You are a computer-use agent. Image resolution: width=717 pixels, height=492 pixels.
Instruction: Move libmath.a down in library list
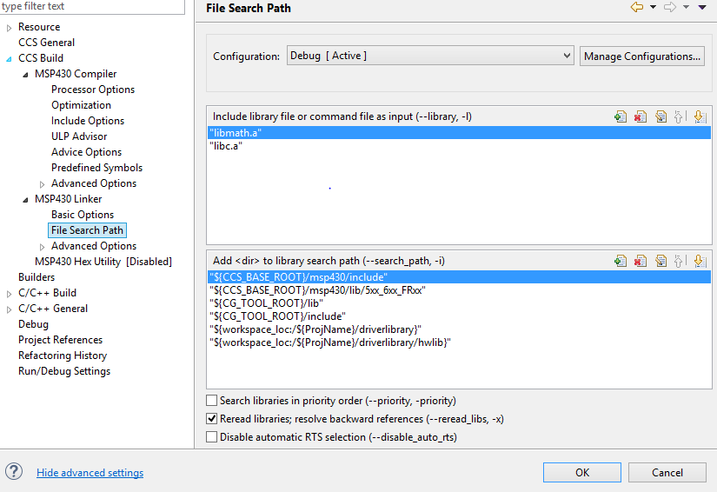[x=700, y=116]
